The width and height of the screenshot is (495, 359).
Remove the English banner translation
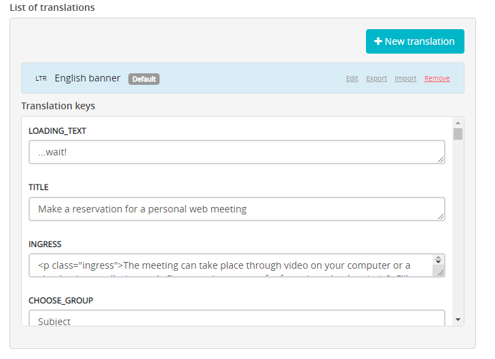437,79
